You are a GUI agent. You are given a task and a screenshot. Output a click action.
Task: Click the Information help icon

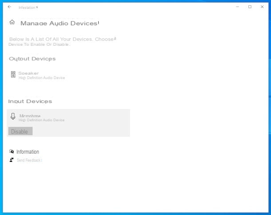point(12,151)
